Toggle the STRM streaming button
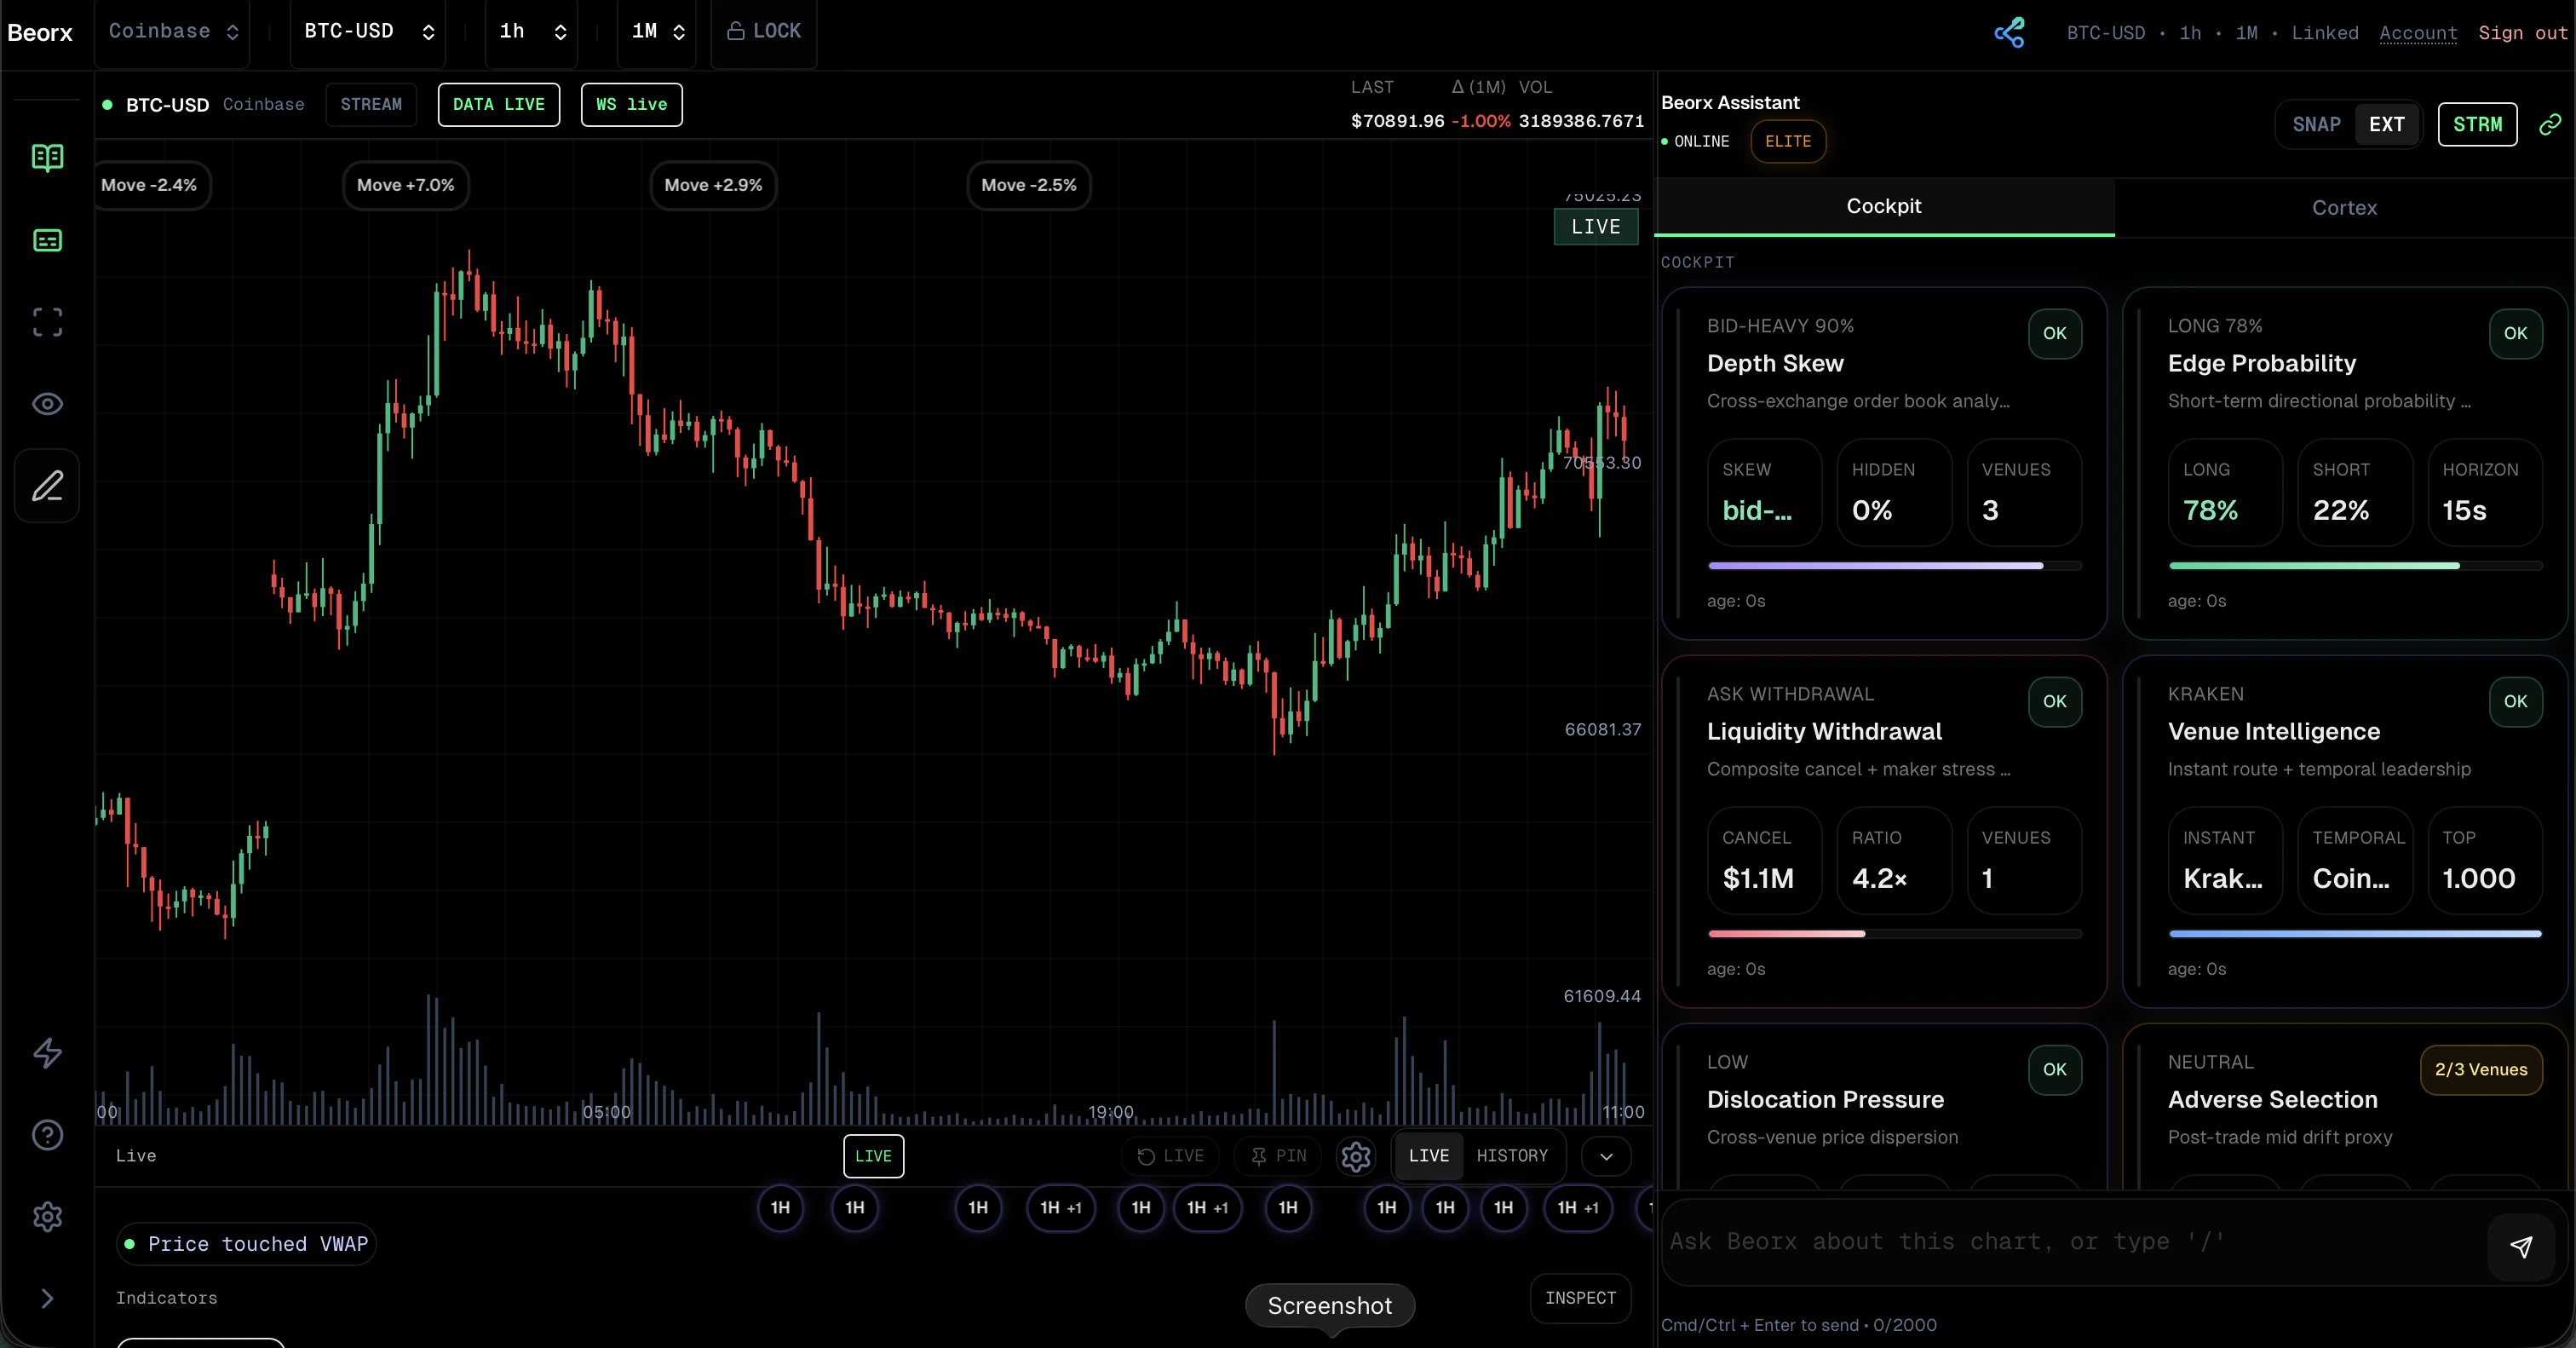 (x=2477, y=125)
